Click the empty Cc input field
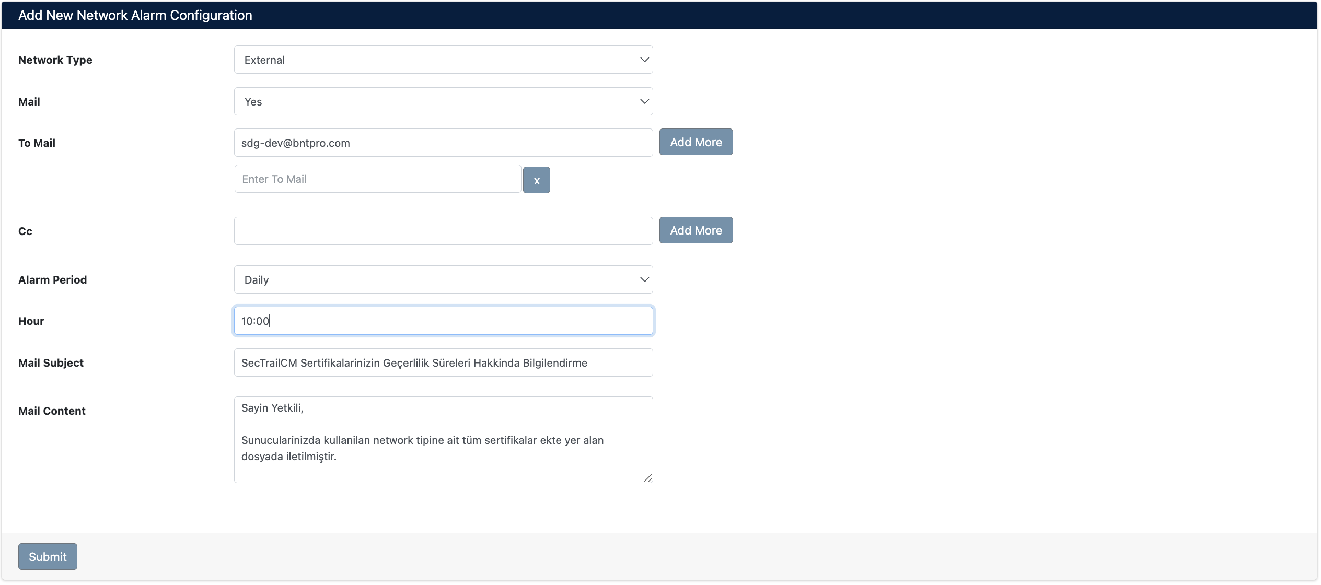 click(443, 230)
